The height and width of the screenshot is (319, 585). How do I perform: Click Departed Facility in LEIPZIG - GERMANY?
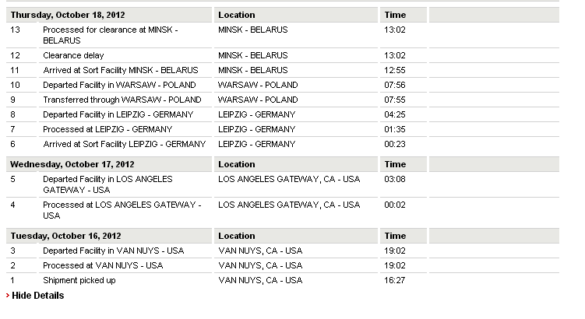coord(118,114)
